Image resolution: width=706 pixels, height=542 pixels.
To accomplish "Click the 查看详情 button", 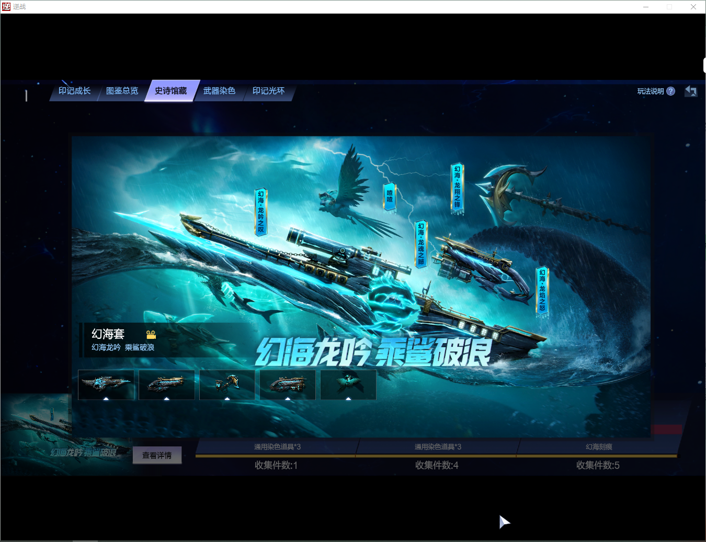I will [x=157, y=455].
